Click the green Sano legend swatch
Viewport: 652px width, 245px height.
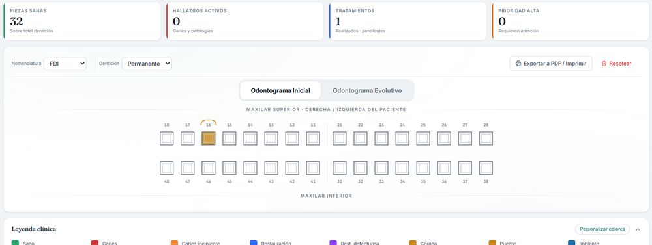[16, 243]
